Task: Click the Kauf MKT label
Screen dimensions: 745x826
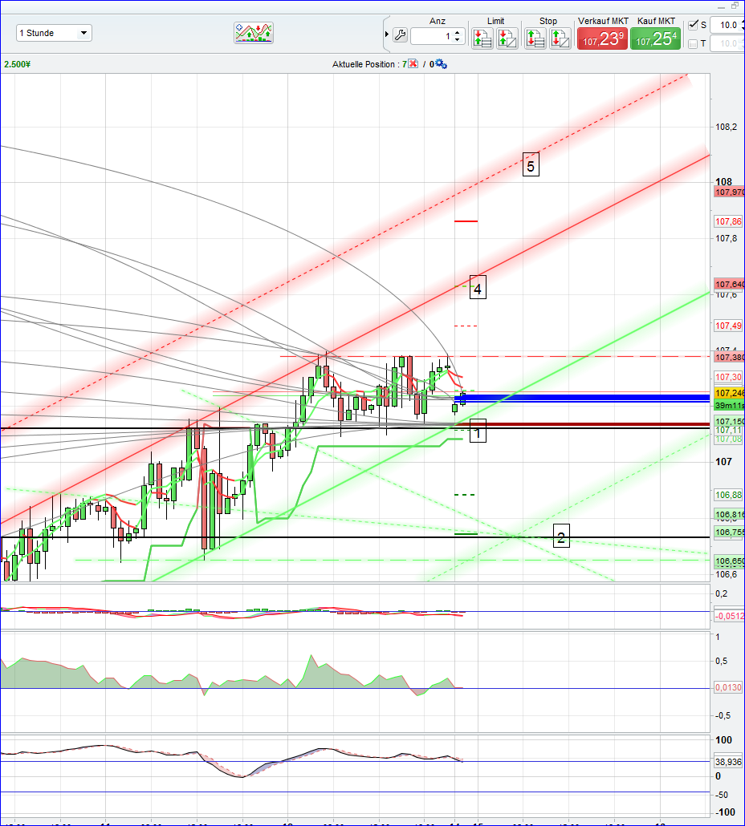Action: (655, 22)
